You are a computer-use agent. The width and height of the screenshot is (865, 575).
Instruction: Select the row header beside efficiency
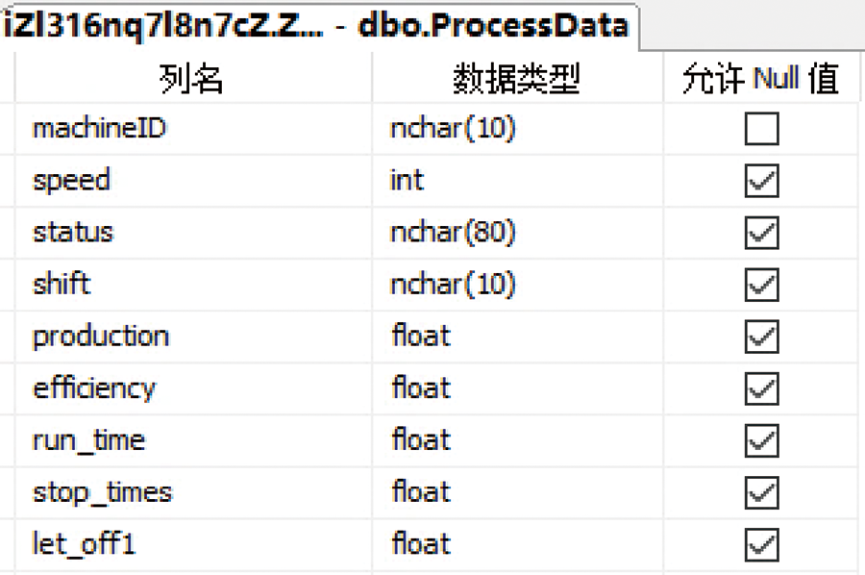pos(7,388)
